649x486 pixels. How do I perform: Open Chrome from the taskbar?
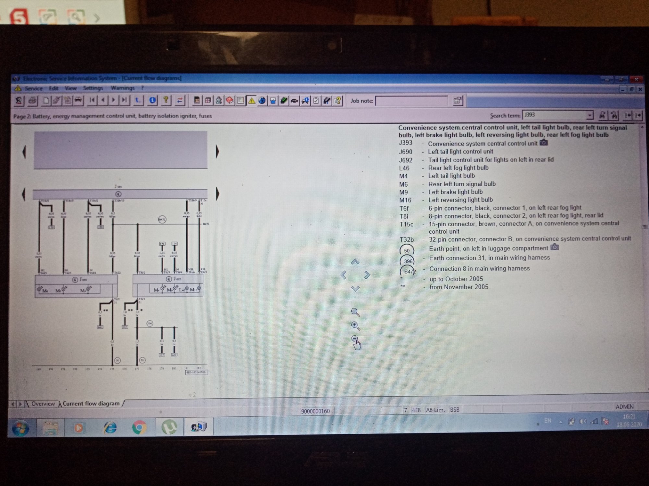point(139,428)
